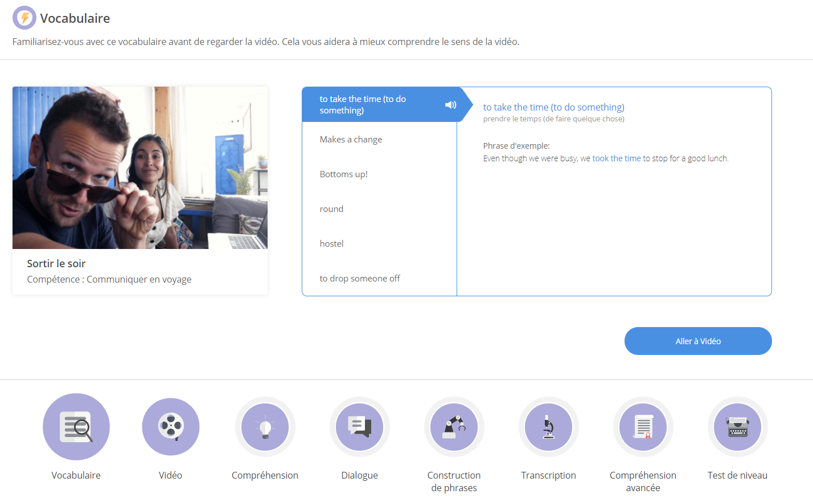
Task: Open the Vocabulaire step icon
Action: (x=76, y=427)
